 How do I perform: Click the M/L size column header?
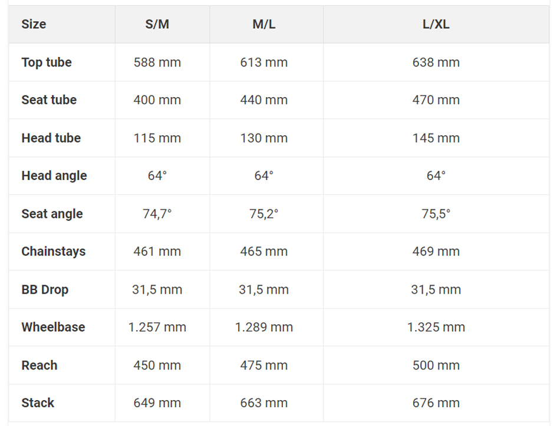[x=264, y=24]
